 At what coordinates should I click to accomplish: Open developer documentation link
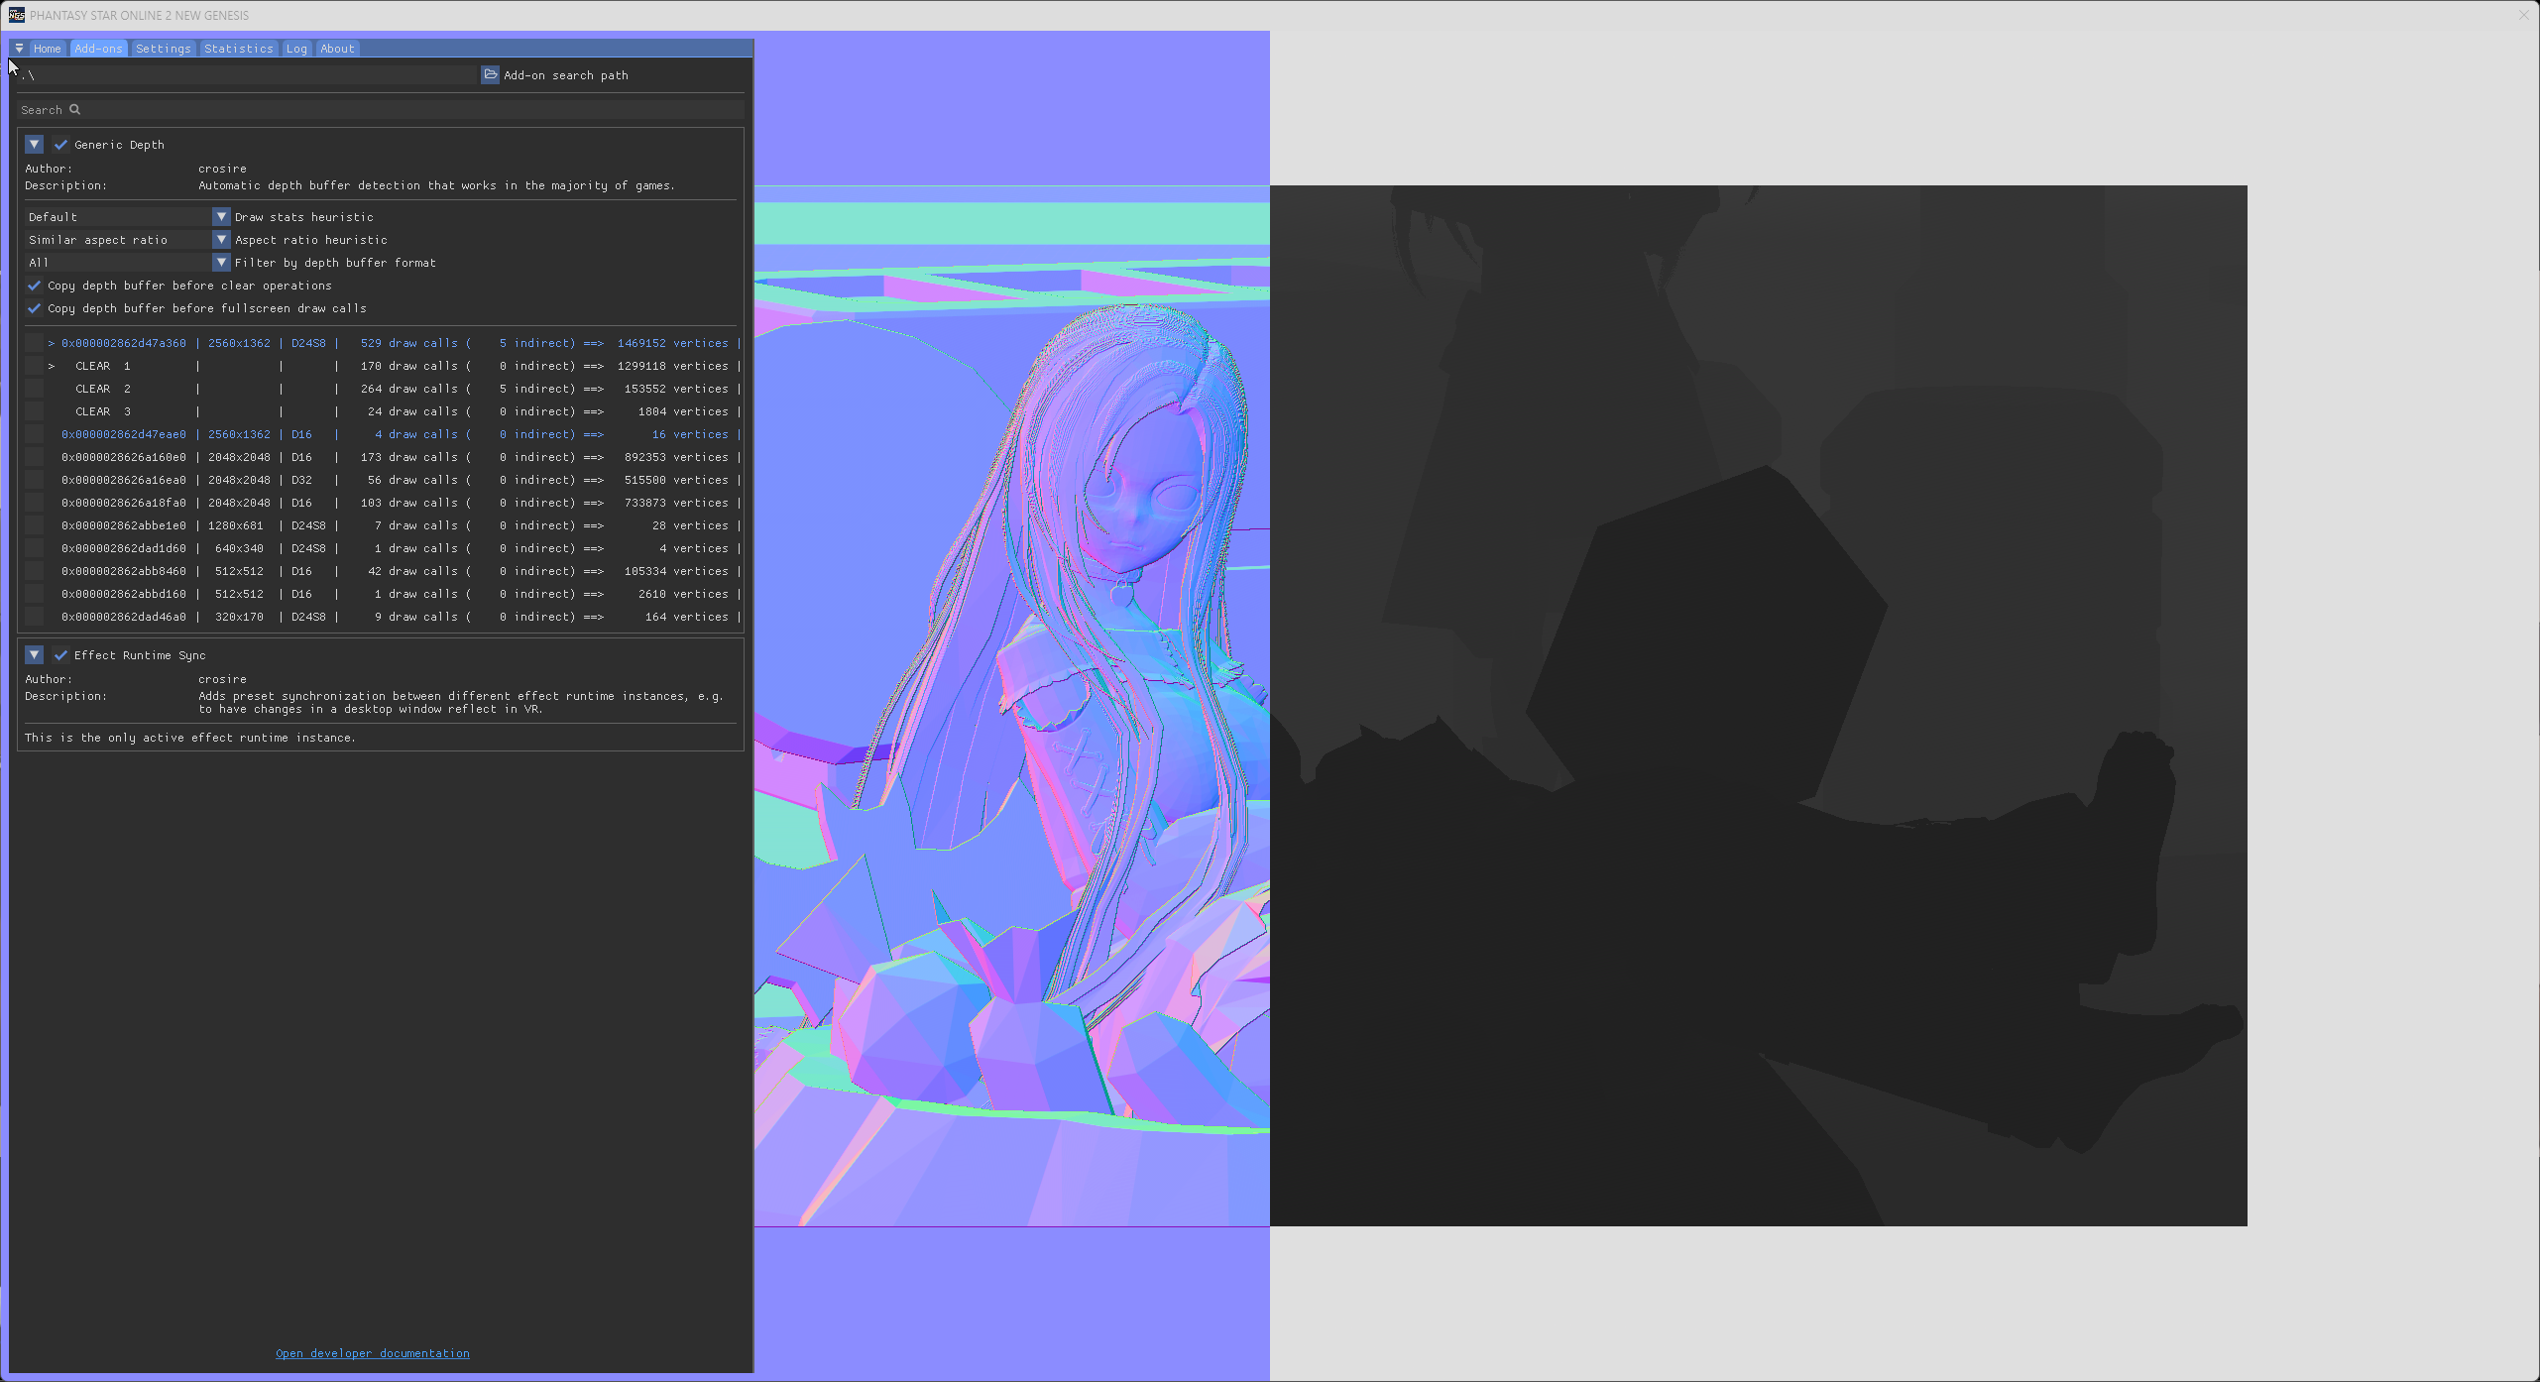click(x=372, y=1353)
